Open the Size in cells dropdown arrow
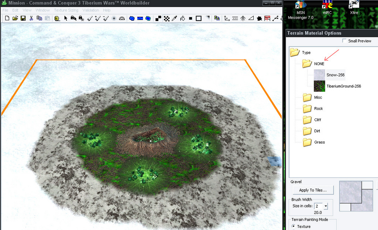This screenshot has height=230, width=378. coord(326,206)
